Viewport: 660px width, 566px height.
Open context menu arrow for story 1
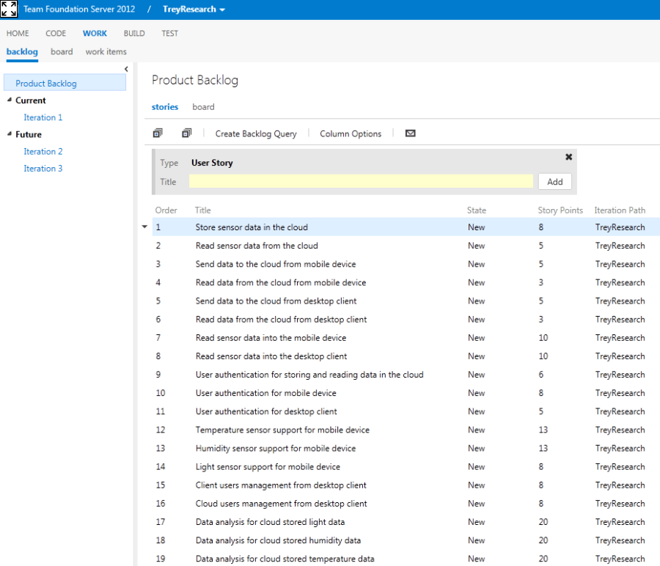[x=144, y=227]
